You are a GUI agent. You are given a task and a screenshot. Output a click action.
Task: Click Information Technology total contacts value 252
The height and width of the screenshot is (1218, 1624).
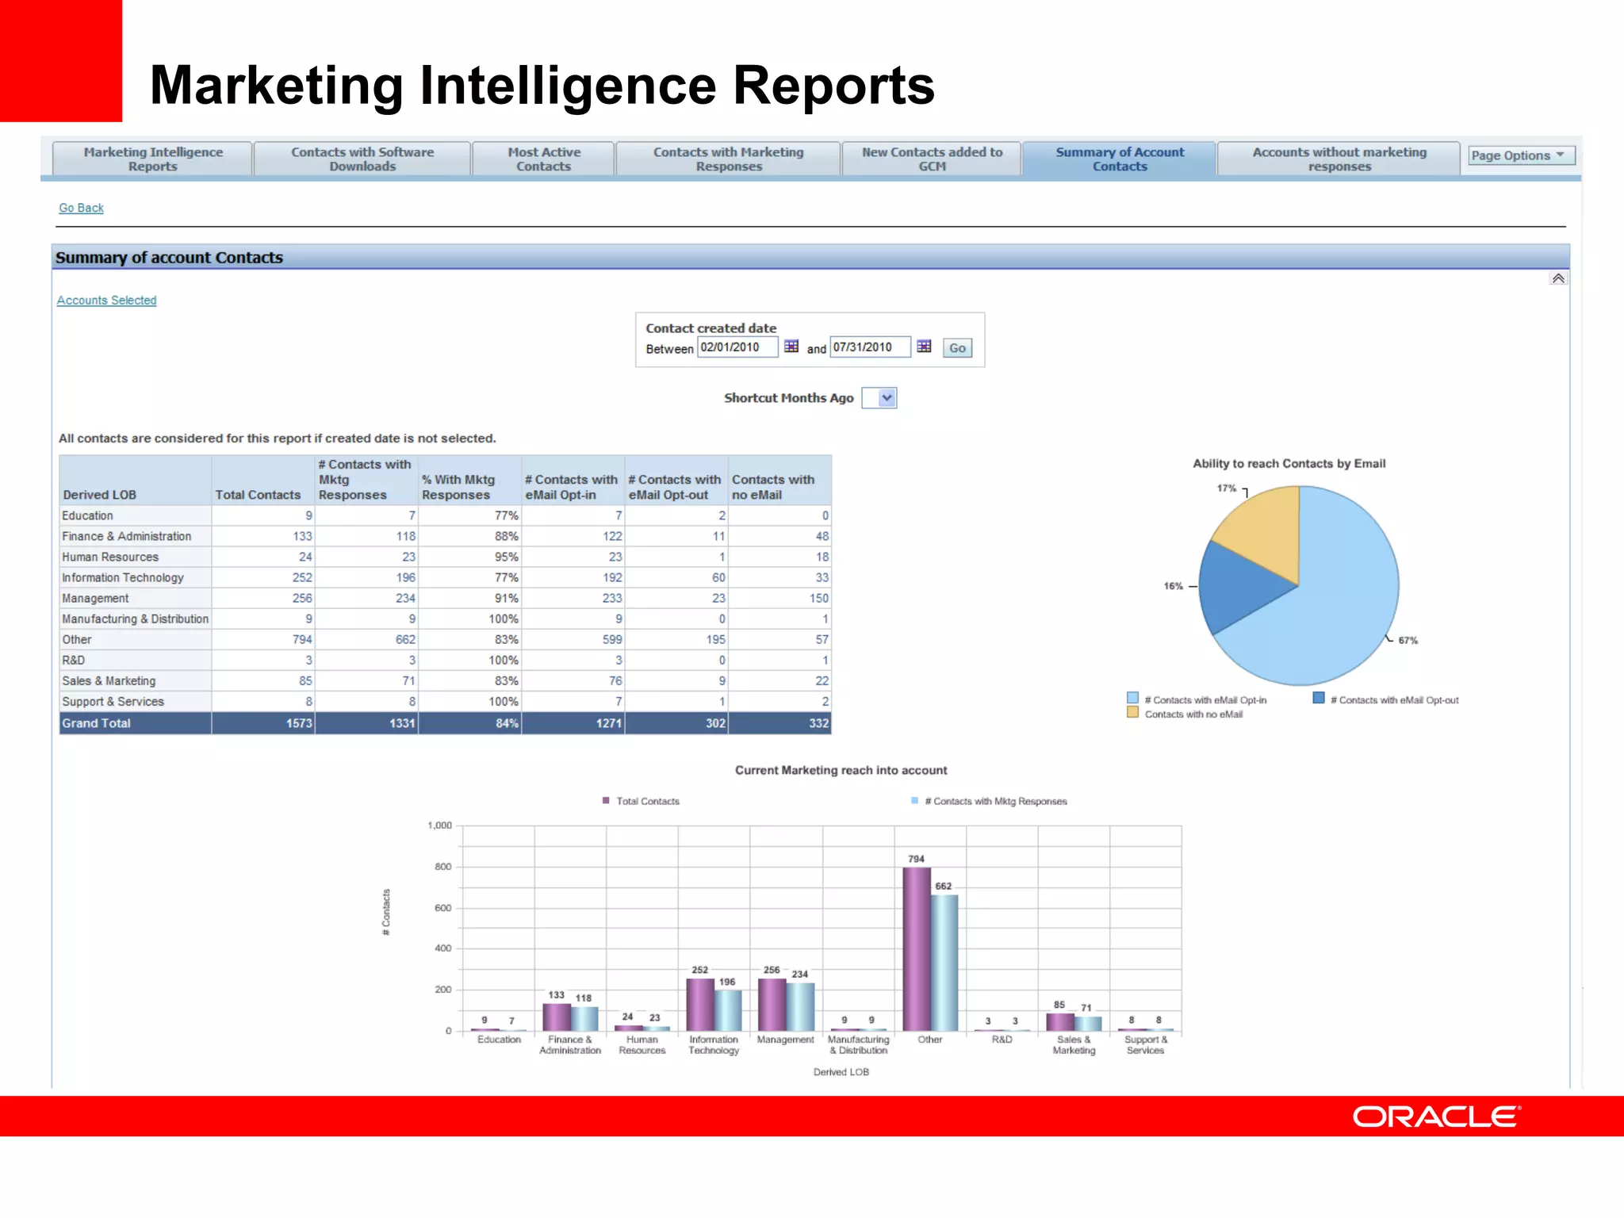[302, 577]
